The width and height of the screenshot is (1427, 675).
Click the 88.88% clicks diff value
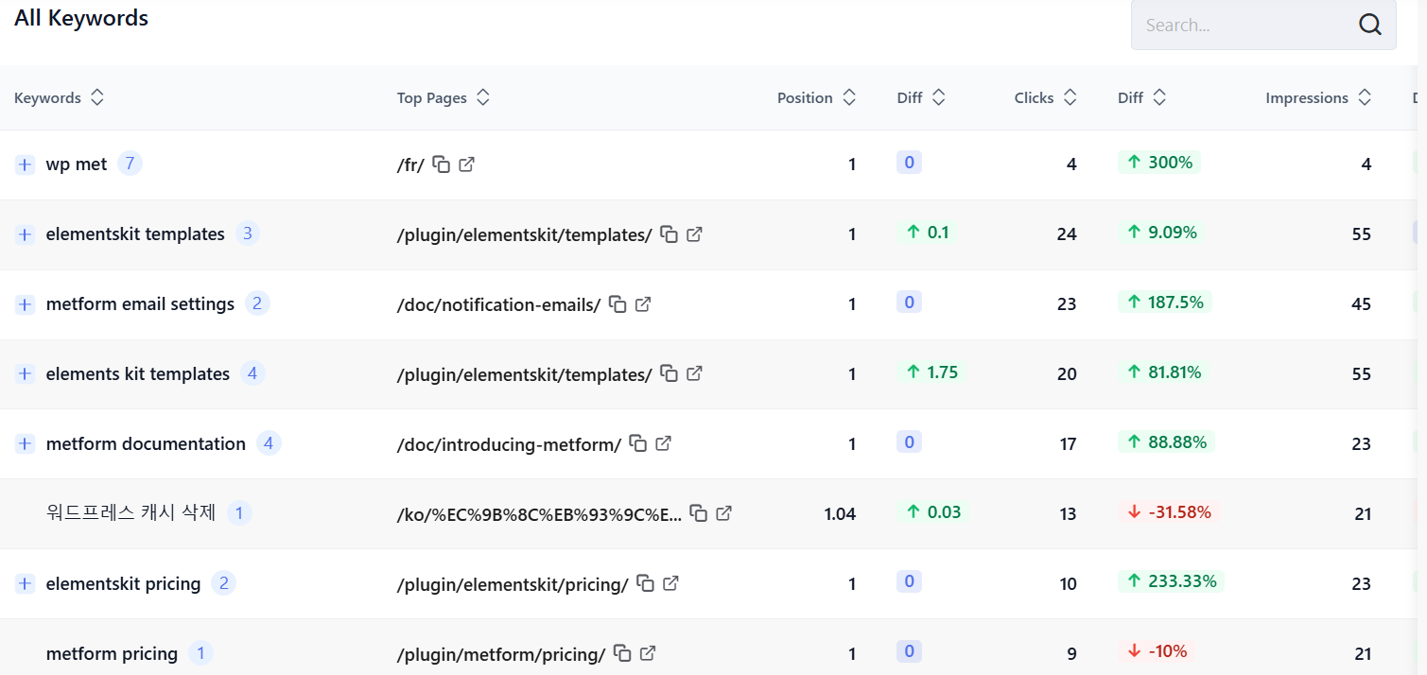1167,442
